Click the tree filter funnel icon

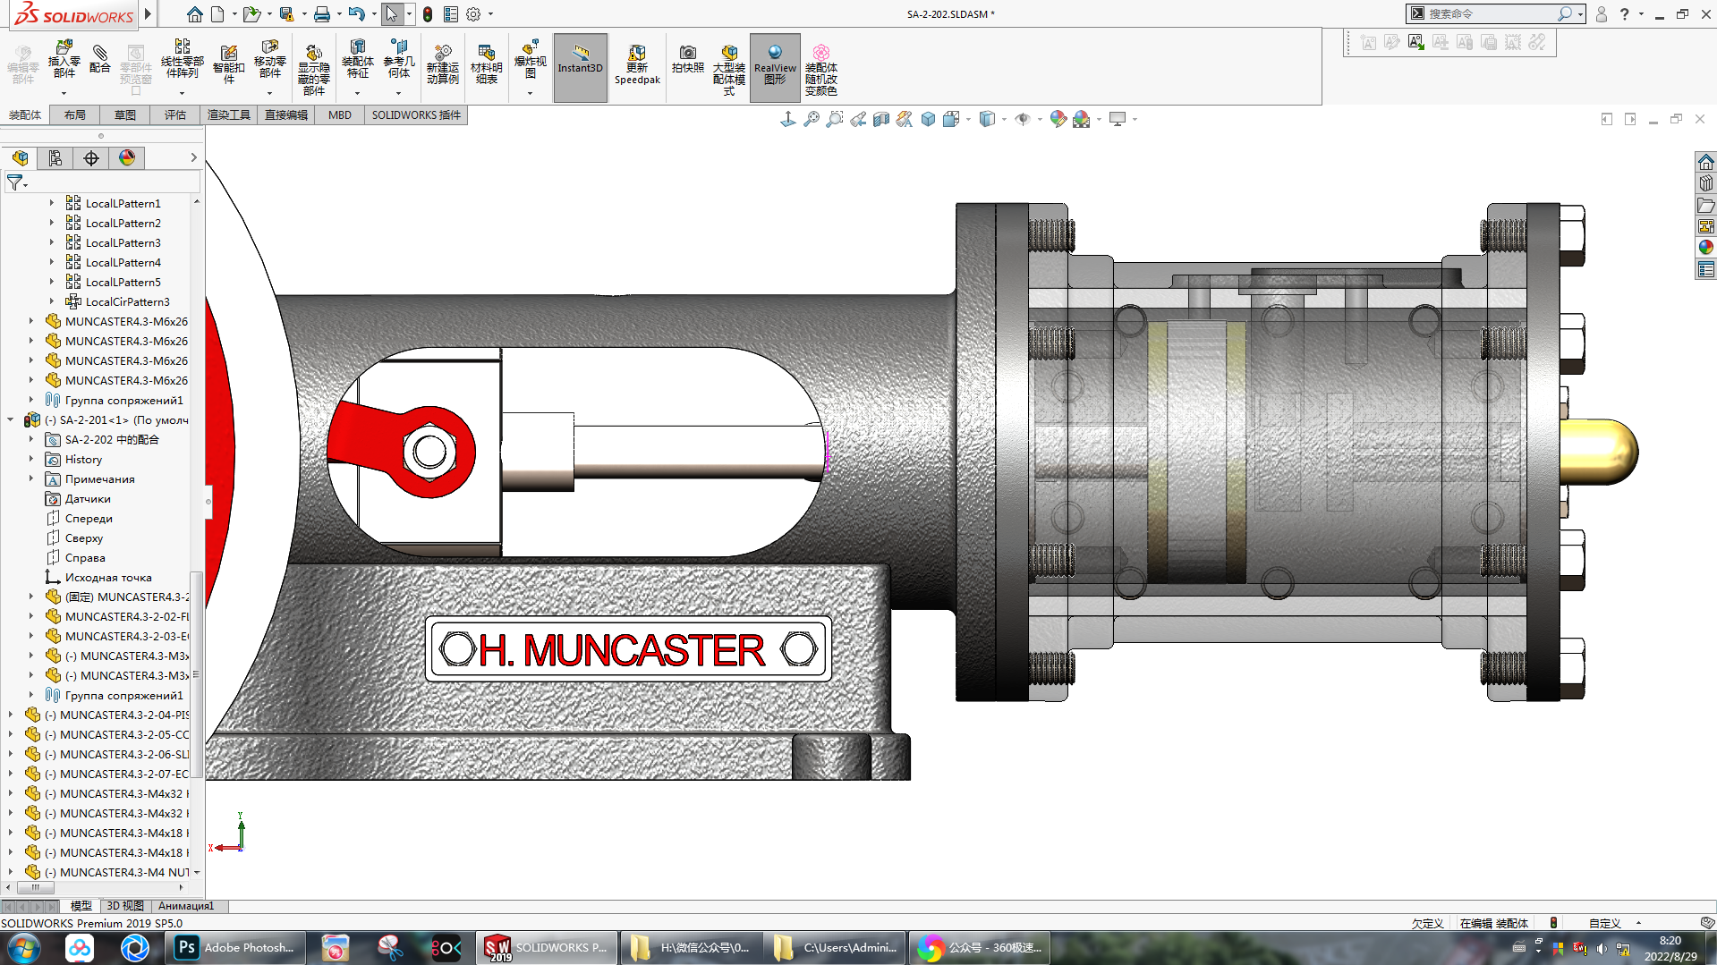click(x=16, y=182)
